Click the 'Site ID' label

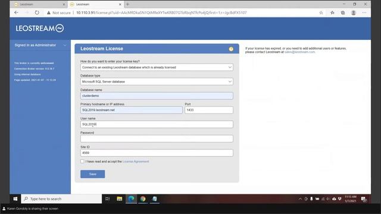point(85,147)
